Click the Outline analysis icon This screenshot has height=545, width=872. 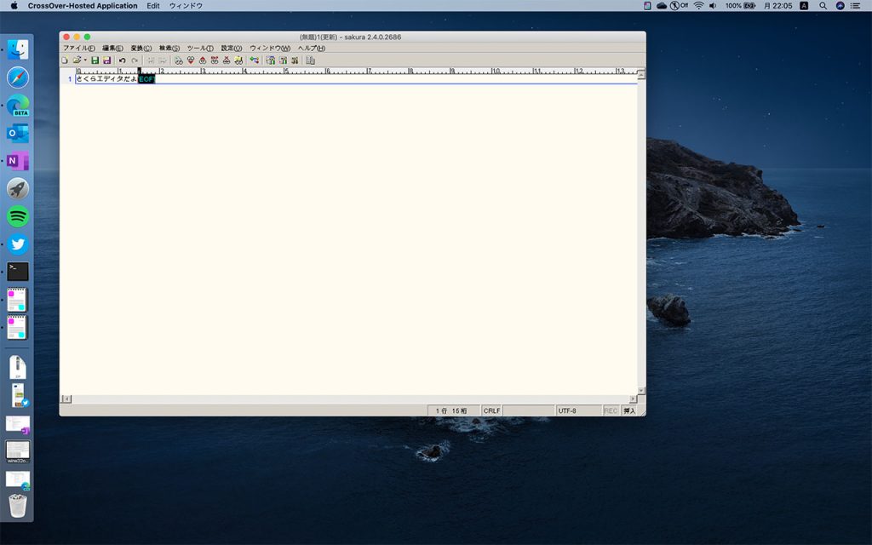pyautogui.click(x=254, y=60)
